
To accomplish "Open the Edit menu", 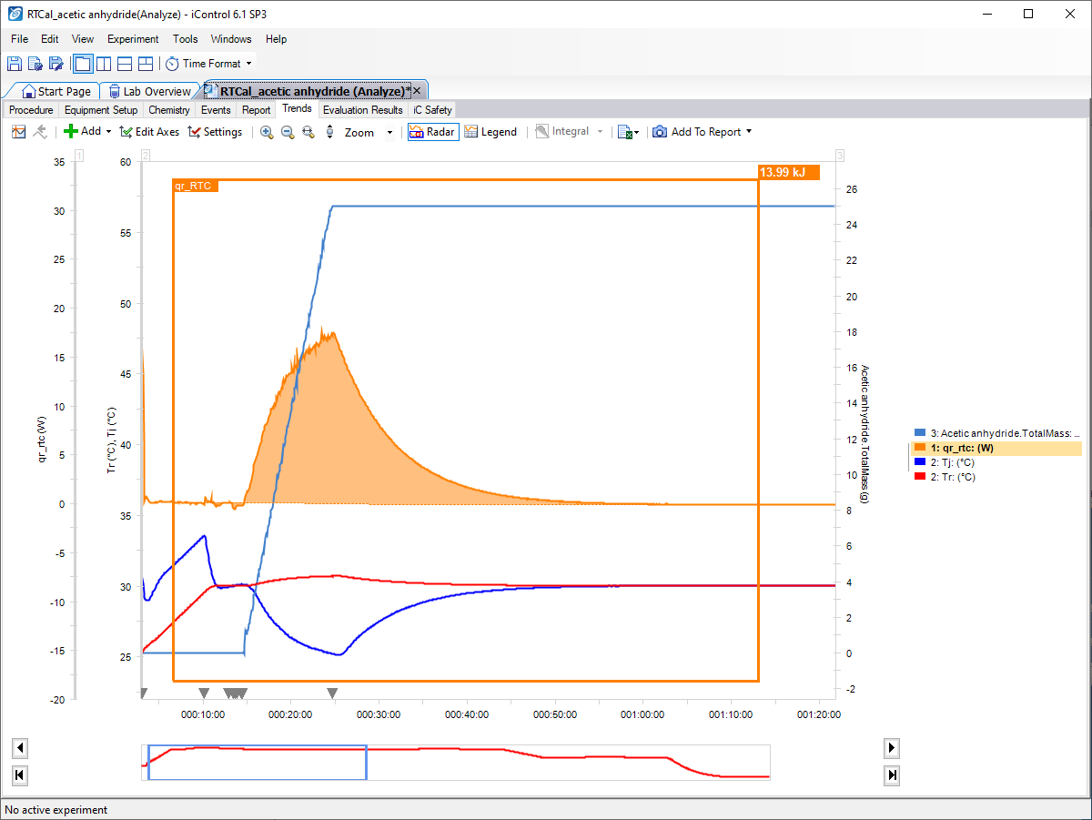I will coord(50,39).
